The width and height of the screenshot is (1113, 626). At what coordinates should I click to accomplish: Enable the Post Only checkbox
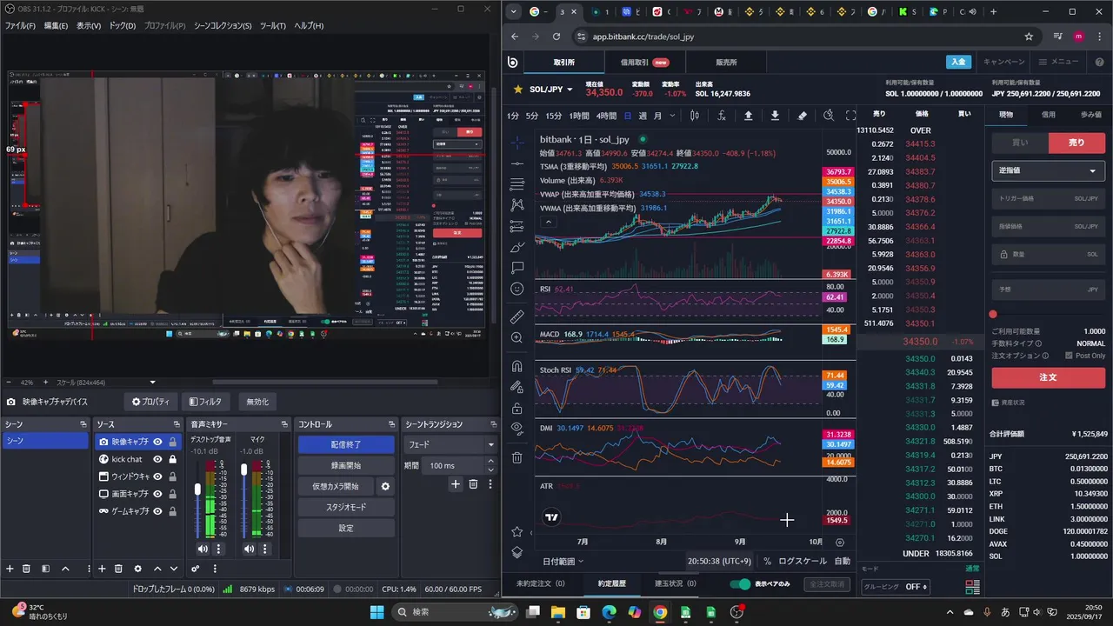tap(1070, 356)
